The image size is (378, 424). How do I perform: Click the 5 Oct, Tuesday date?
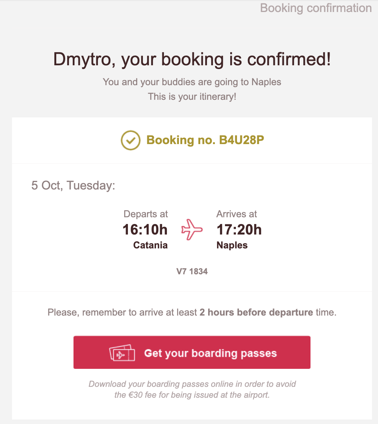coord(73,185)
